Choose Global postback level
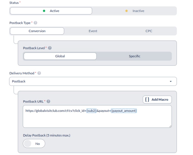This screenshot has height=155, width=193. tap(60, 56)
